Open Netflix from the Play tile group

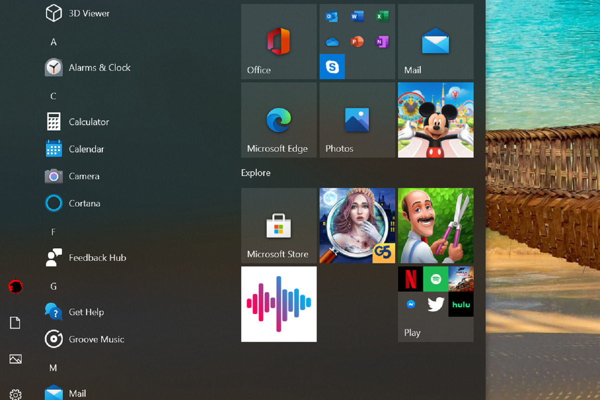coord(410,279)
